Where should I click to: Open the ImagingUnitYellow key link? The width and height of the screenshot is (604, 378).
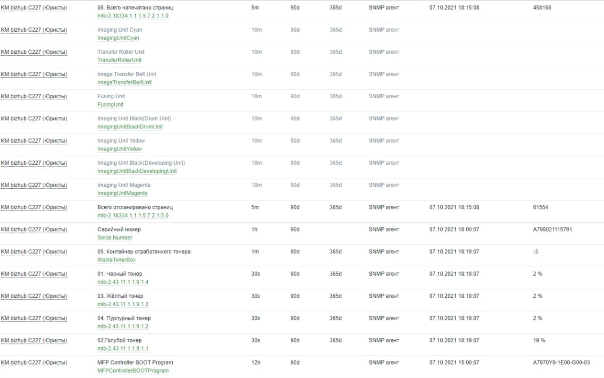119,149
